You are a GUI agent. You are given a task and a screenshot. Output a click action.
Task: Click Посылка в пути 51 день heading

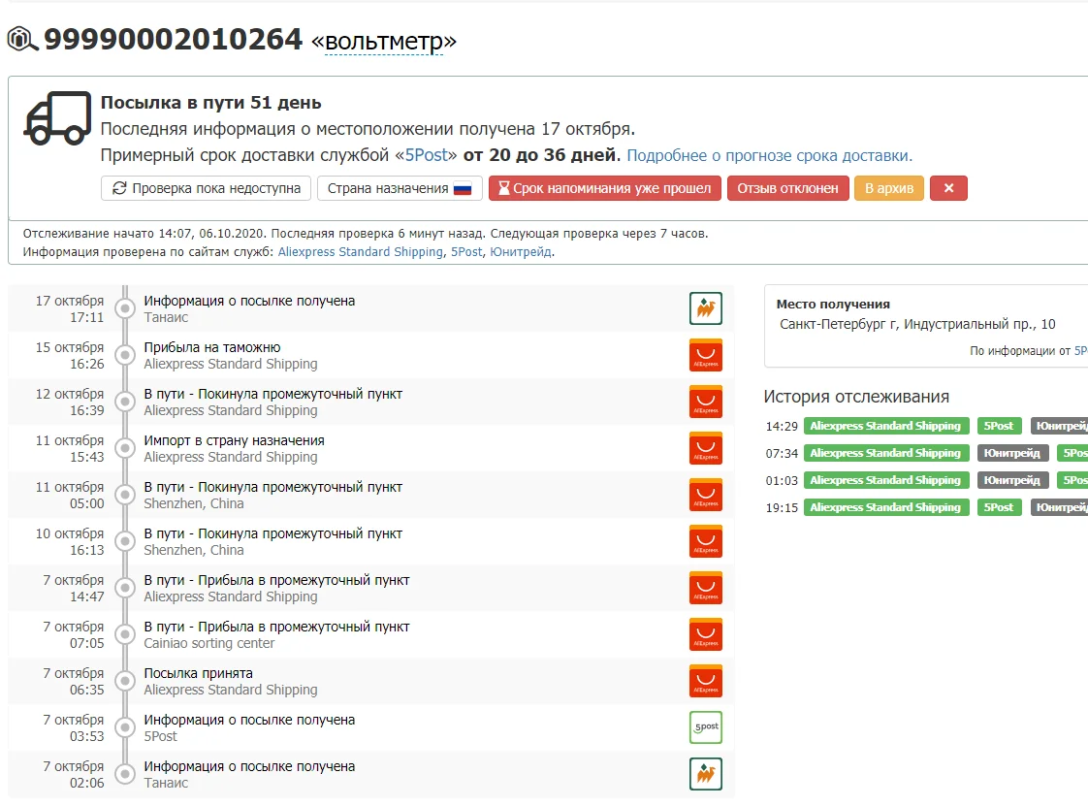(211, 103)
